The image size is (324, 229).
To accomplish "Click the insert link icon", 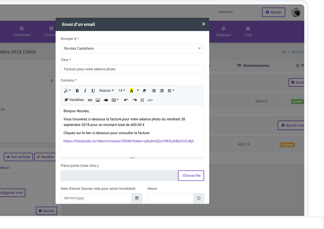I will click(90, 100).
